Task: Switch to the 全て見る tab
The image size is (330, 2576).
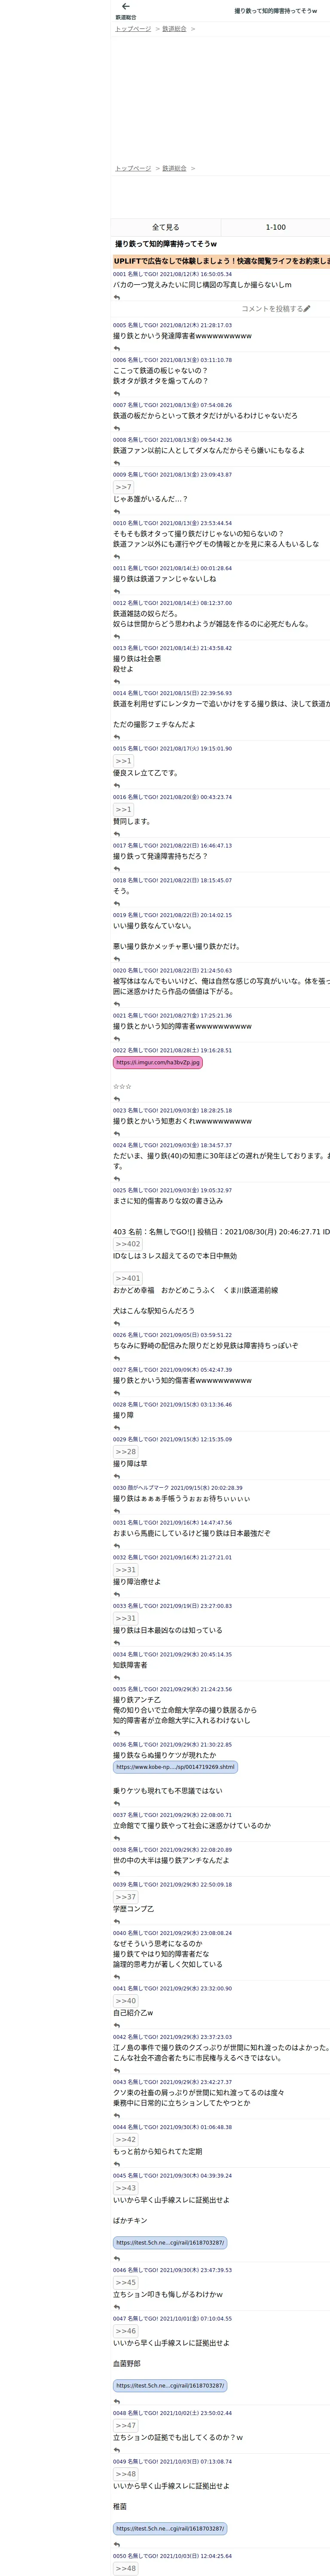Action: 166,227
